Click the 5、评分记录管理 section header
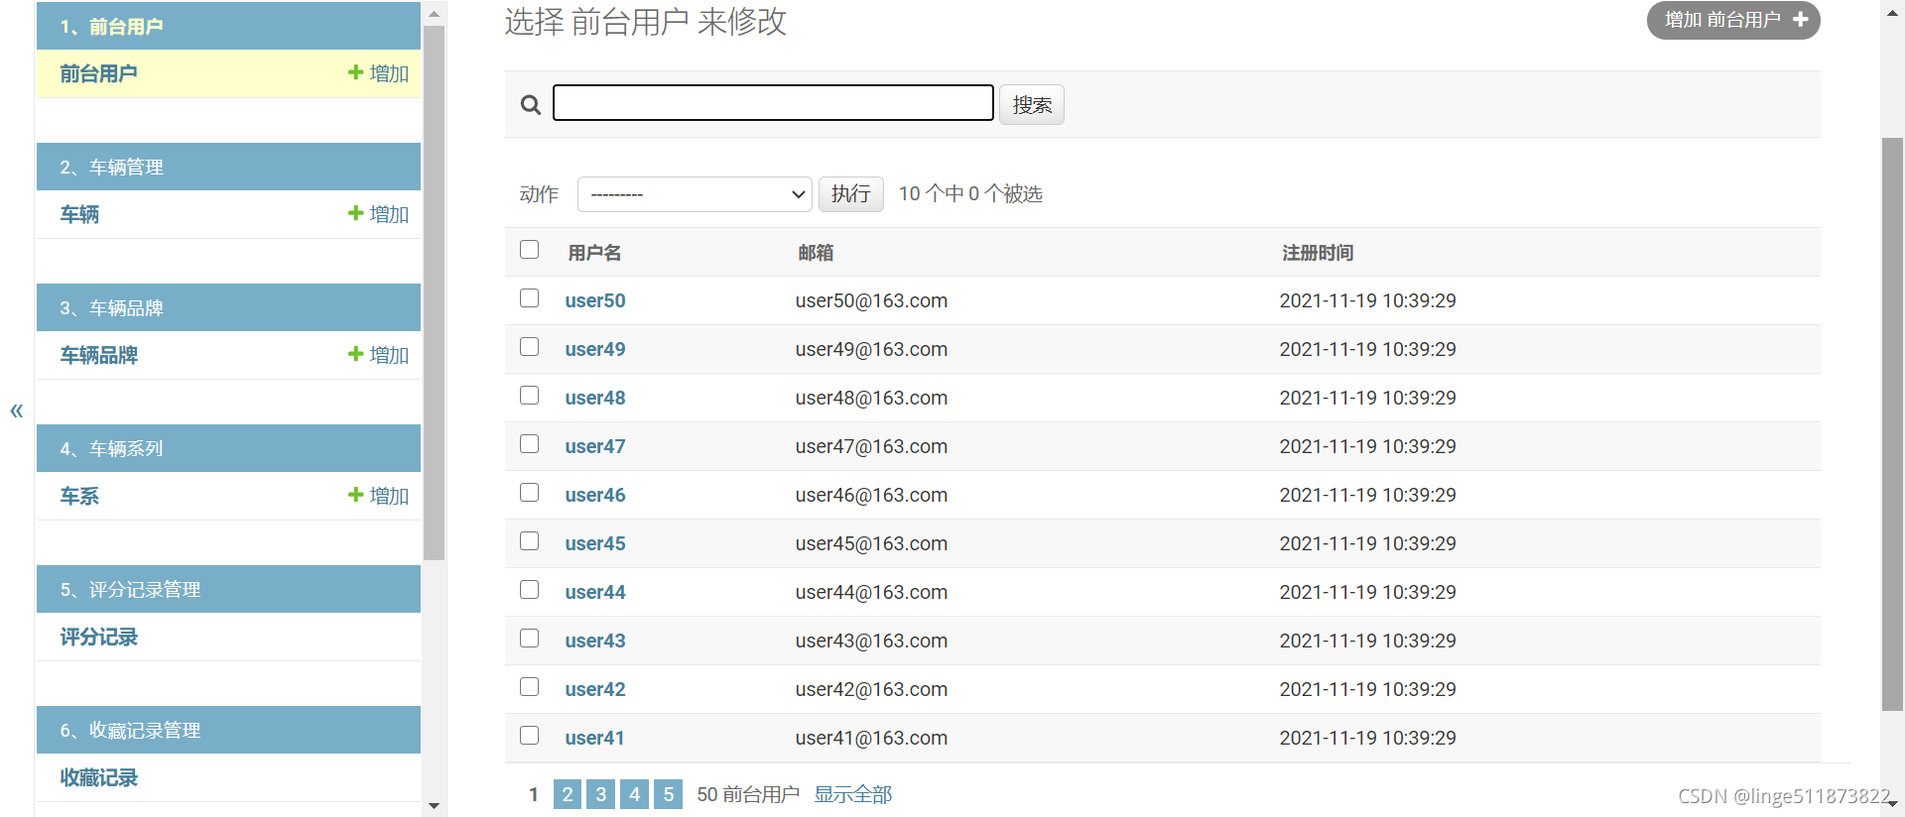The height and width of the screenshot is (817, 1905). [x=228, y=589]
